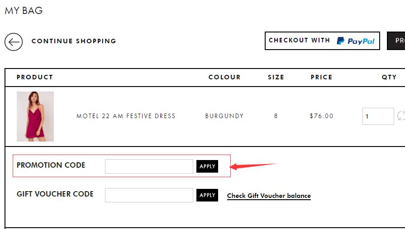Viewport: 405px width, 229px height.
Task: Click the PayPal logo in checkout button
Action: pyautogui.click(x=355, y=41)
